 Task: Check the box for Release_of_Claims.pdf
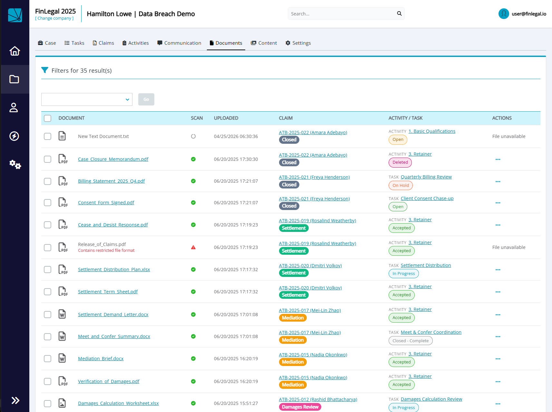tap(48, 248)
